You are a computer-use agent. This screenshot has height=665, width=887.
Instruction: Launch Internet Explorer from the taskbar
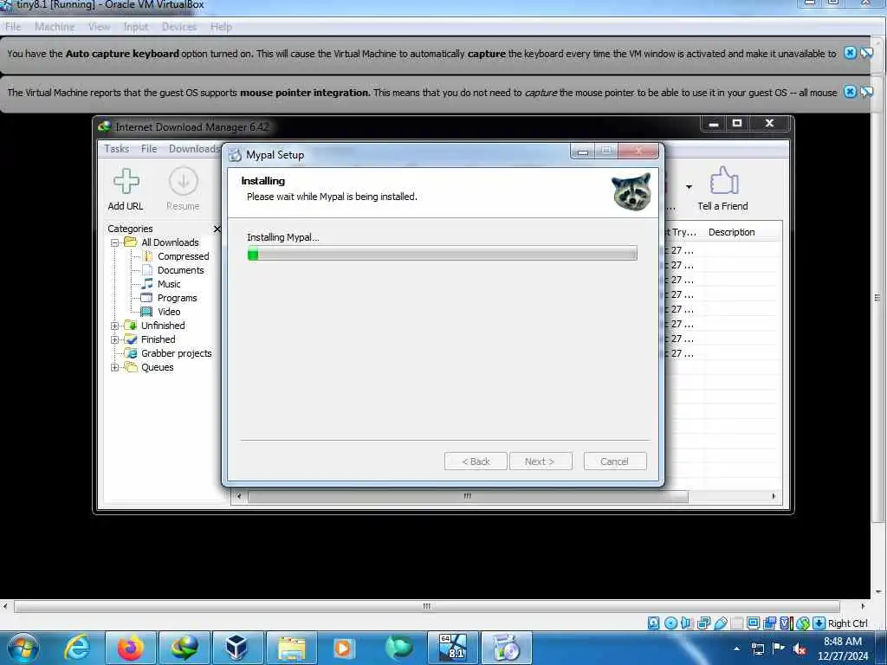coord(77,648)
